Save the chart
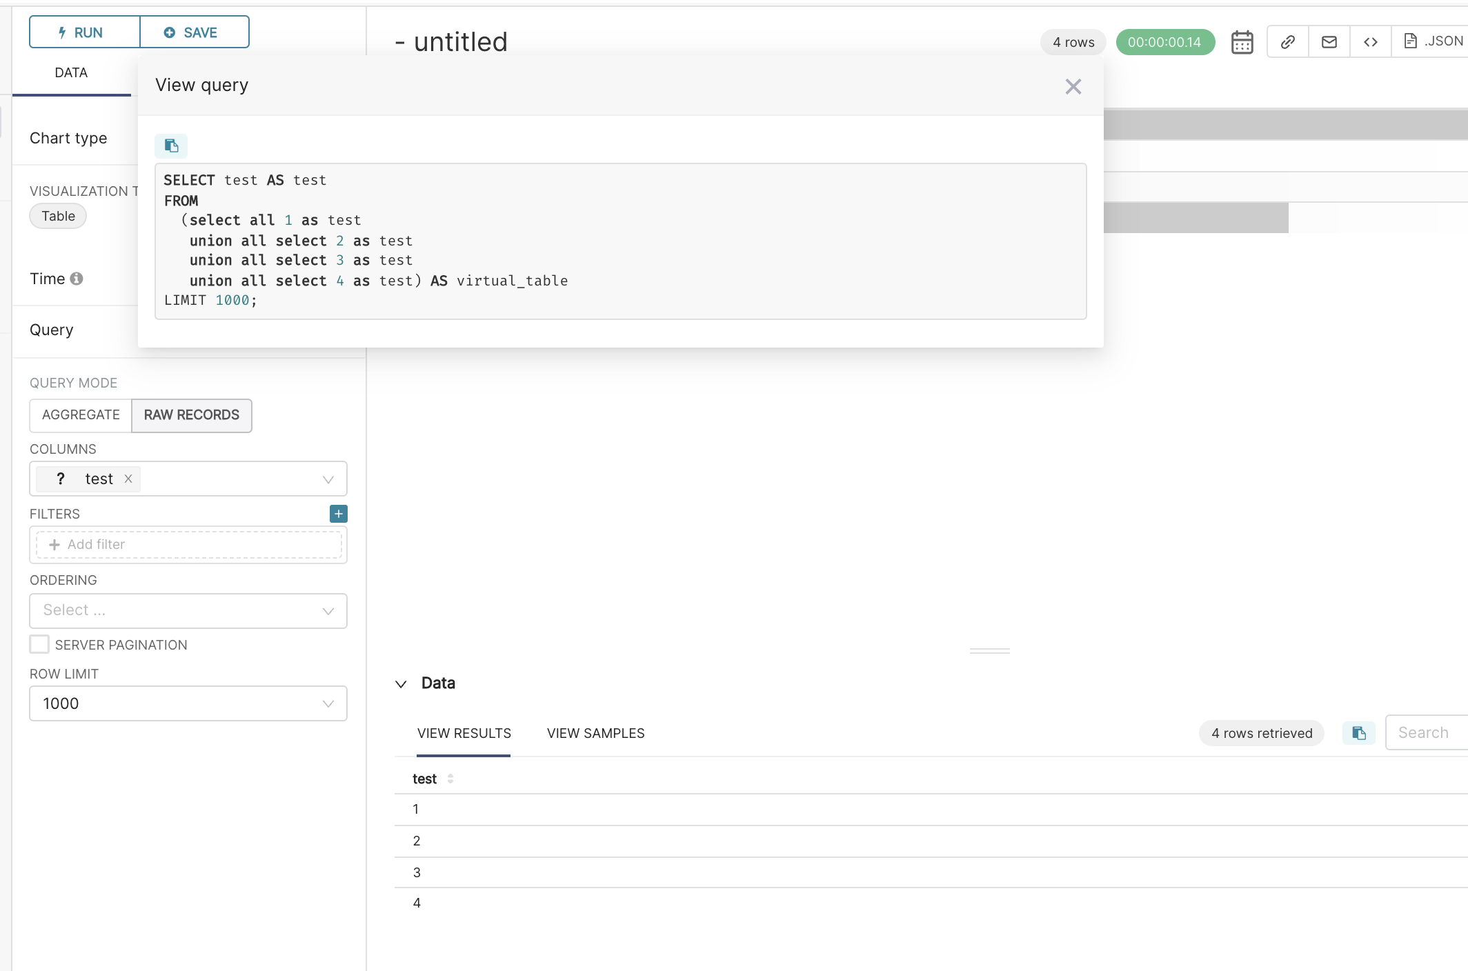Screen dimensions: 1468x971 pos(194,32)
